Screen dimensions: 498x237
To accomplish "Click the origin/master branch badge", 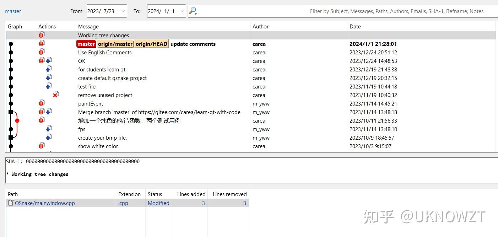I will click(x=115, y=44).
